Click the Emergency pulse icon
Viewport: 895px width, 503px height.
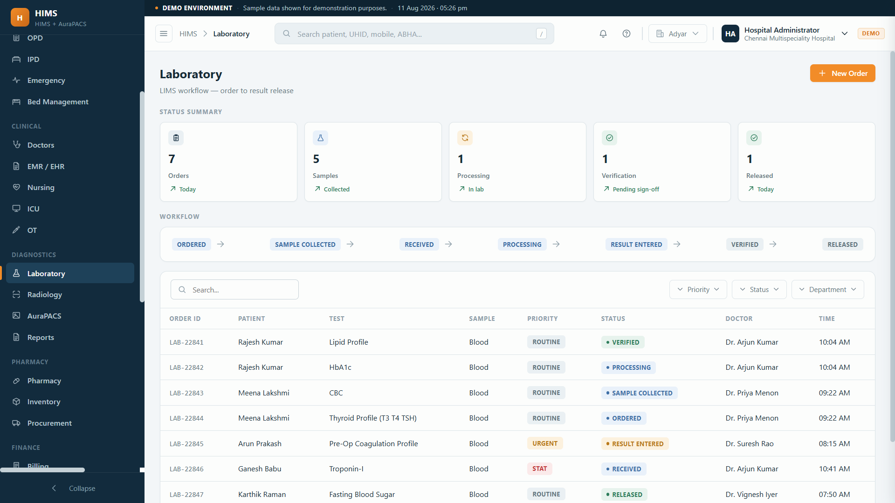[16, 80]
